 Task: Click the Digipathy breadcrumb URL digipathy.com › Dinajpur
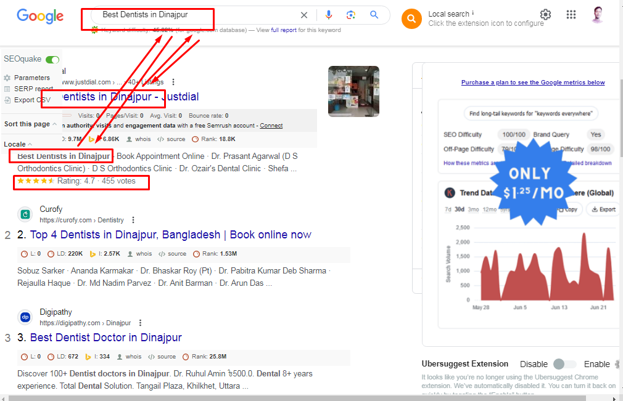pyautogui.click(x=85, y=323)
